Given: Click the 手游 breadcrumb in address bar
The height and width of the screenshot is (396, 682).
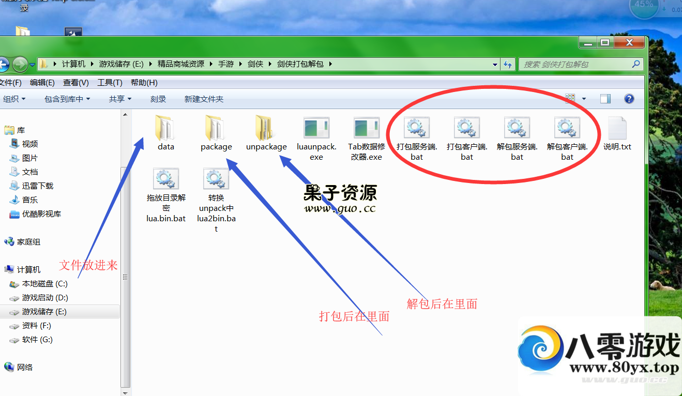Looking at the screenshot, I should [x=226, y=64].
